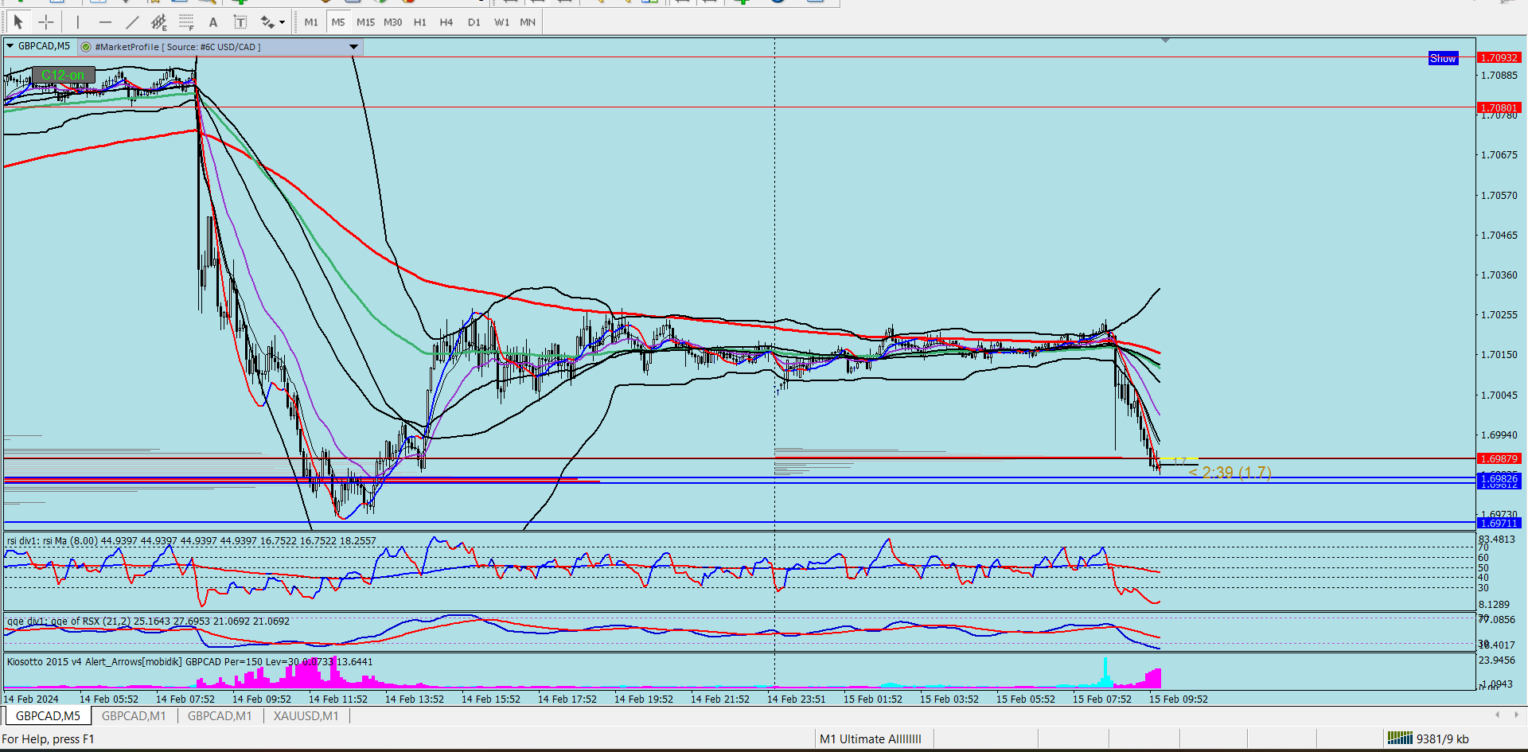The height and width of the screenshot is (752, 1528).
Task: Open the GBPCAD,M5 chart menu triangle
Action: 10,46
